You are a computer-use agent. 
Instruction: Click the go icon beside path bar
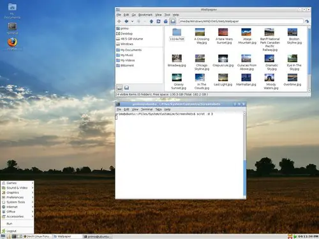pos(307,21)
